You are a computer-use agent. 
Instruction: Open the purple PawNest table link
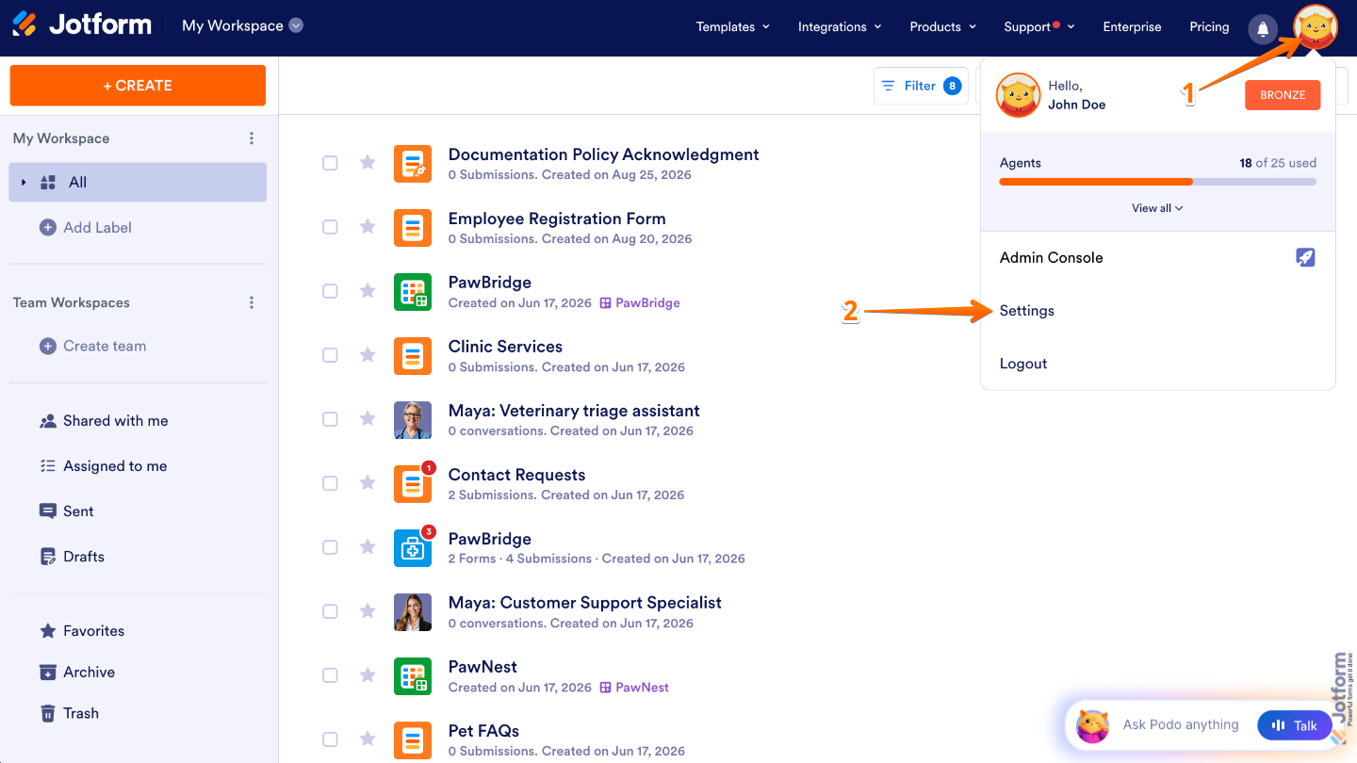[x=634, y=688]
